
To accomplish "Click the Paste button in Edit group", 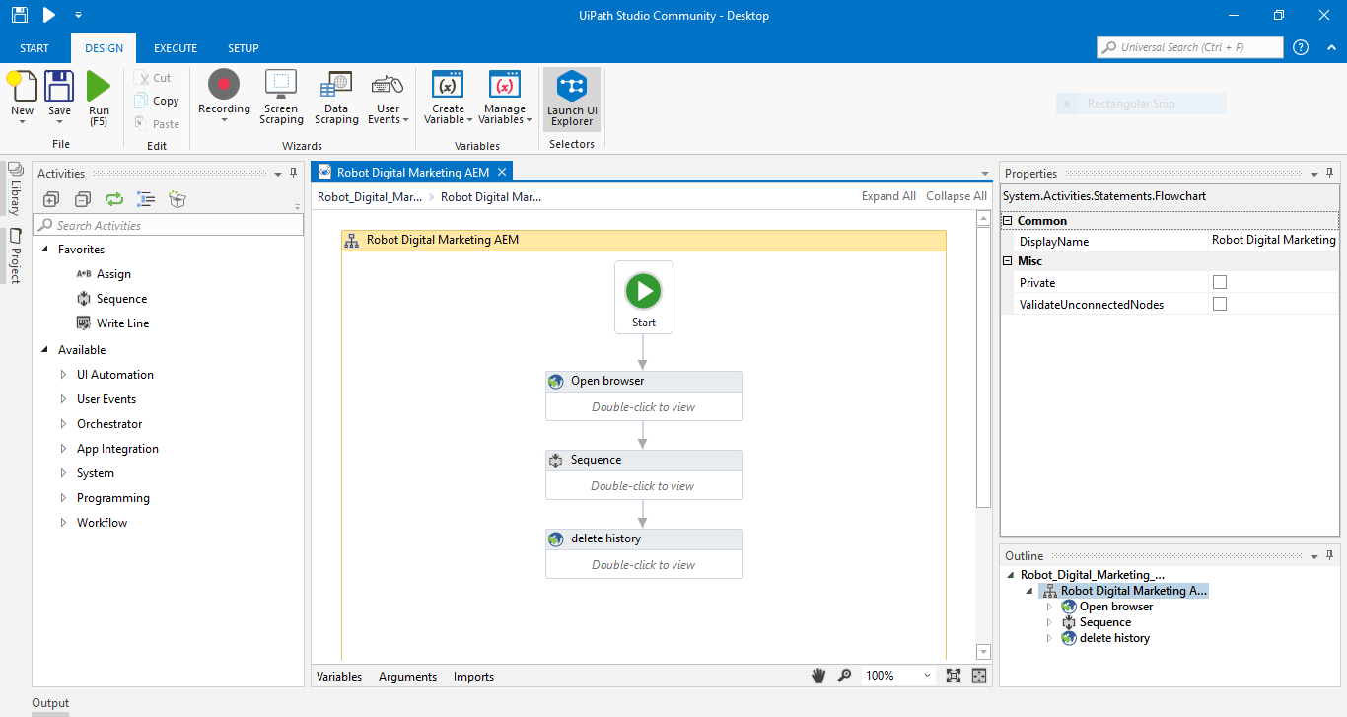I will [157, 124].
